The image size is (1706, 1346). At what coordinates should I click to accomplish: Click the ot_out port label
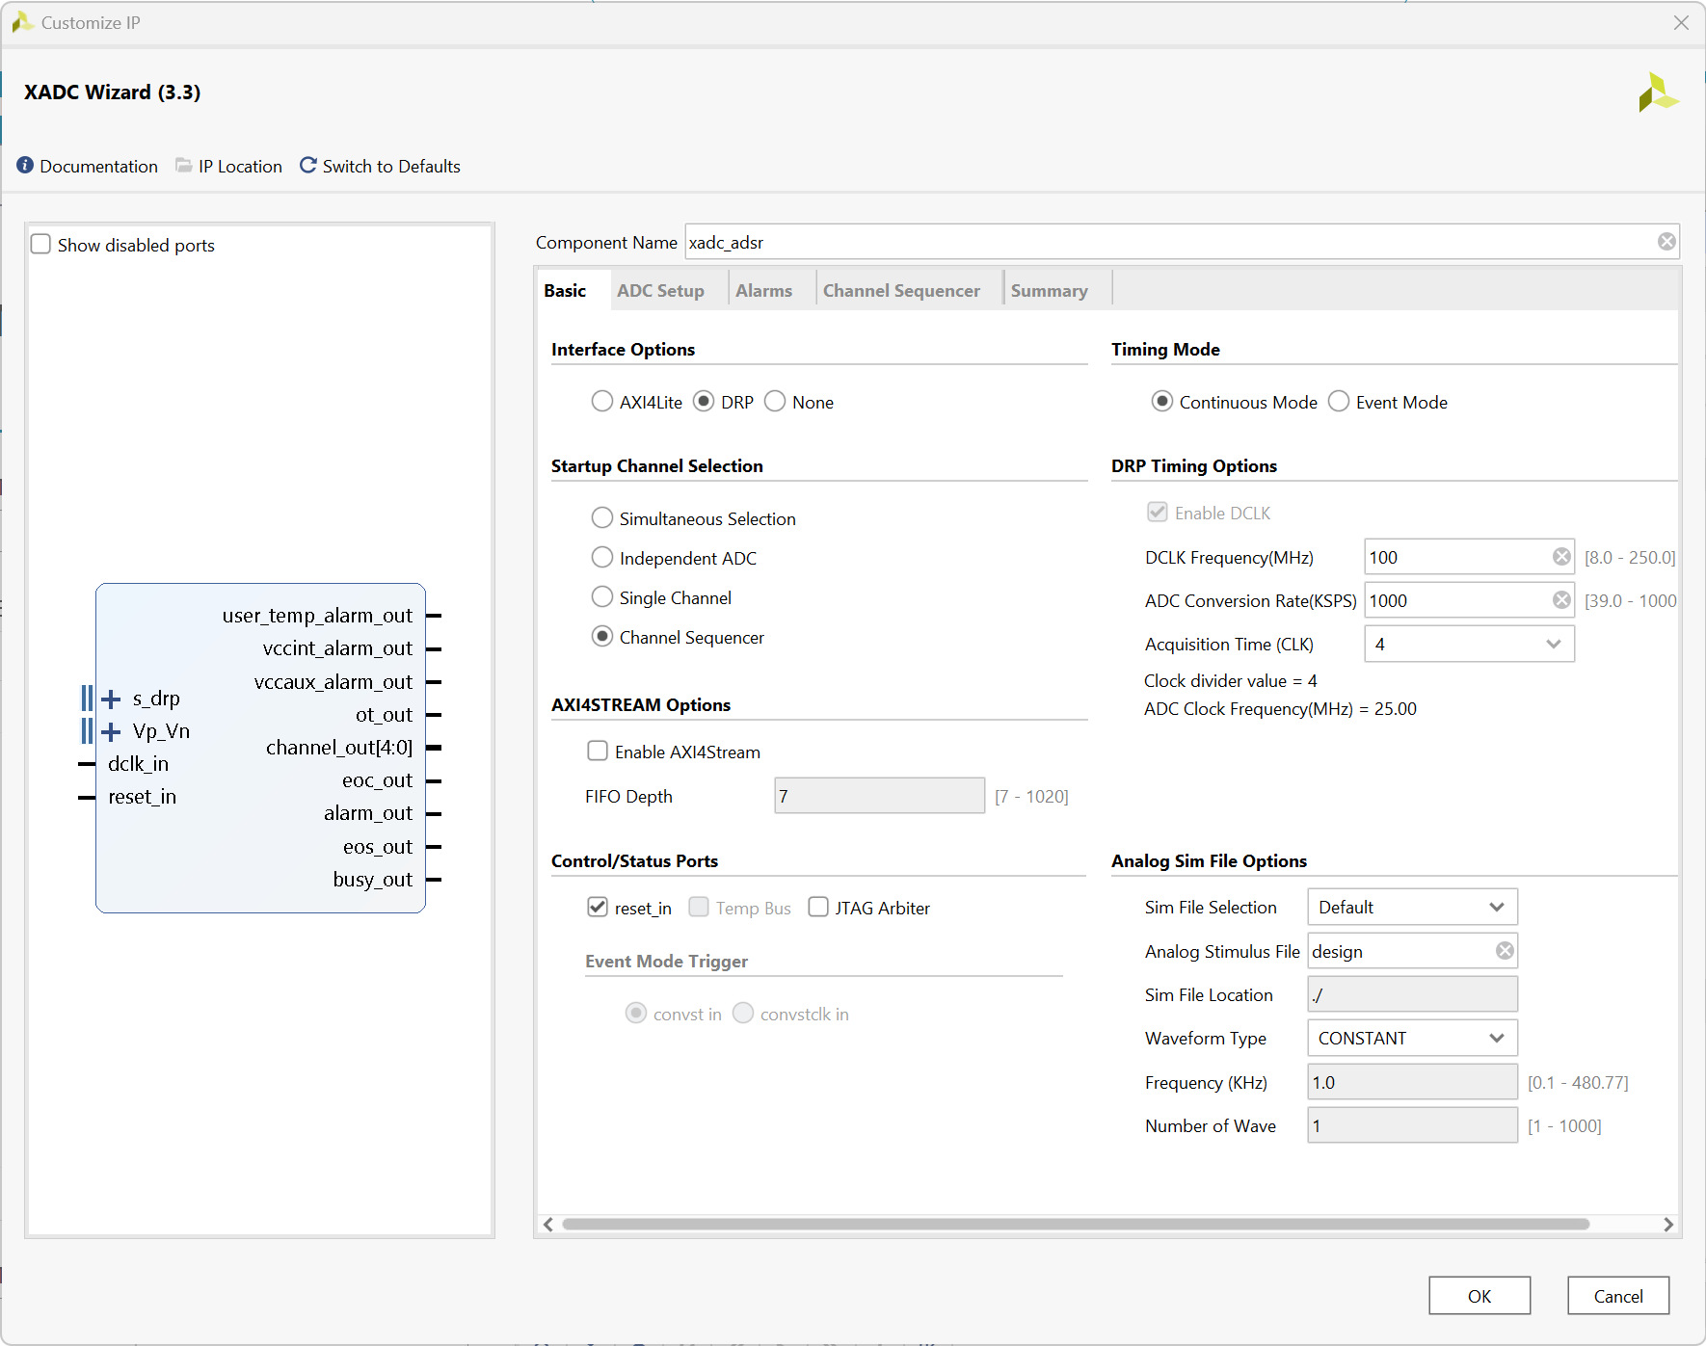click(x=384, y=715)
